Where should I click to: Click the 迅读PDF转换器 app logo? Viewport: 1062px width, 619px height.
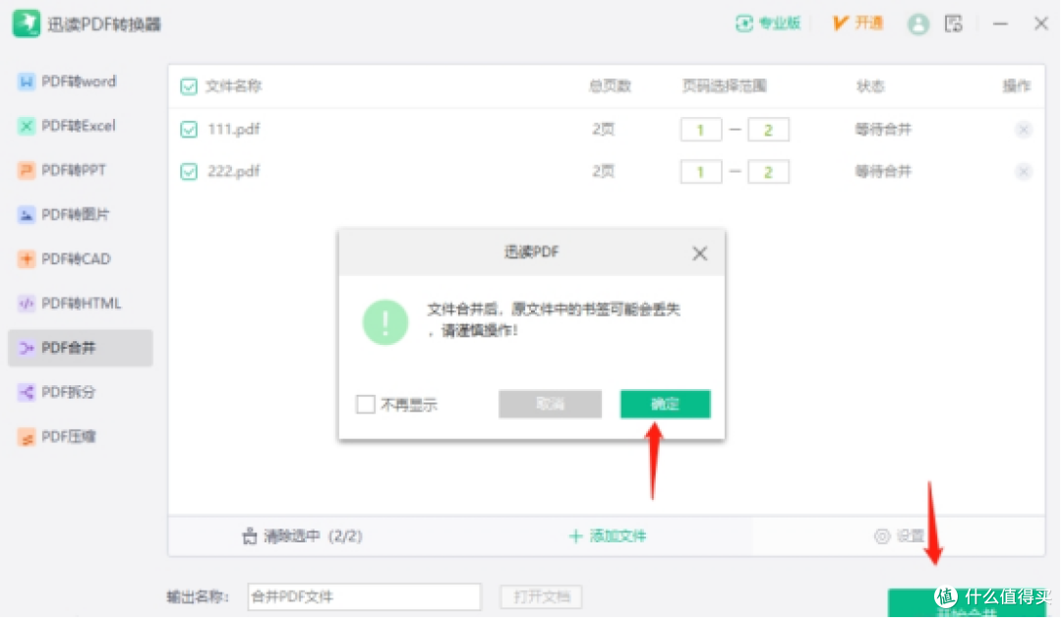27,25
